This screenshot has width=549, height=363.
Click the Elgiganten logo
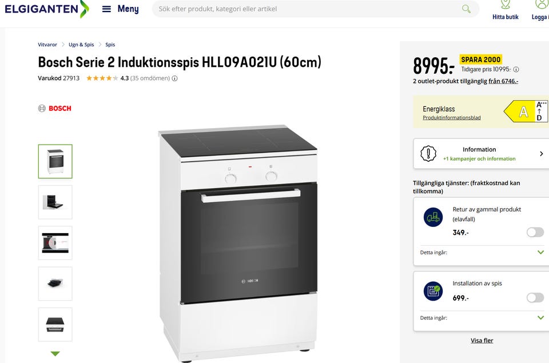pos(47,9)
